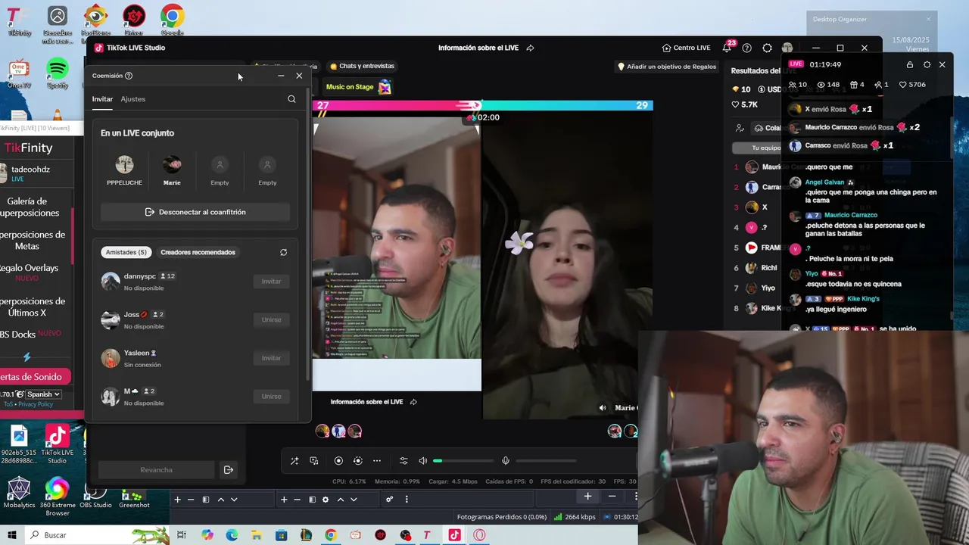Move OBS scene up with arrow
The width and height of the screenshot is (969, 545).
pos(221,500)
